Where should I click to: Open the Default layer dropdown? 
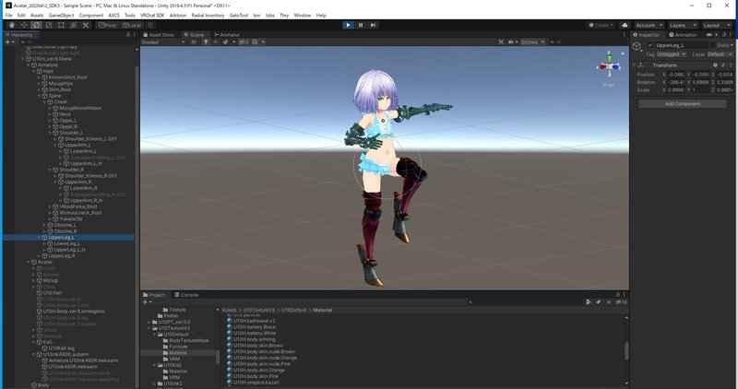tap(720, 54)
